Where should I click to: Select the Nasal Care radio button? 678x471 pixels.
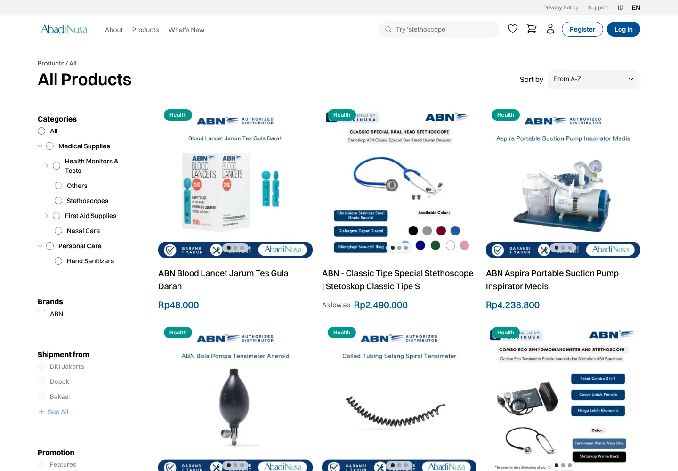tap(58, 231)
